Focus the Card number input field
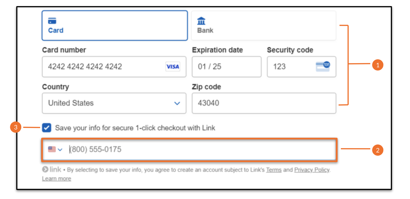 click(x=102, y=67)
